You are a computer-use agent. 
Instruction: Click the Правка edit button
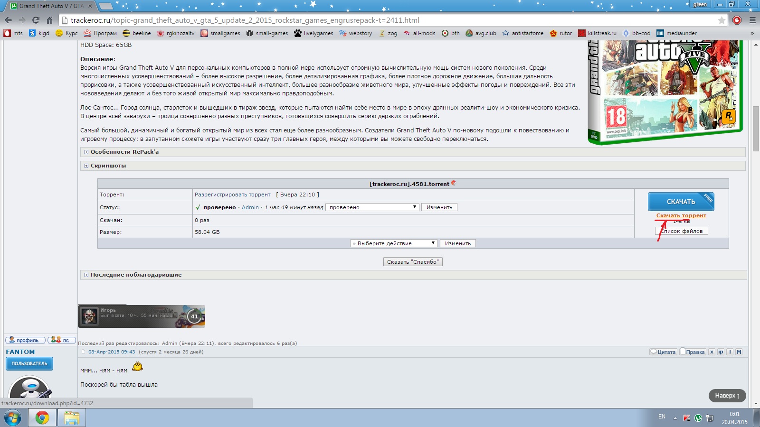tap(693, 352)
